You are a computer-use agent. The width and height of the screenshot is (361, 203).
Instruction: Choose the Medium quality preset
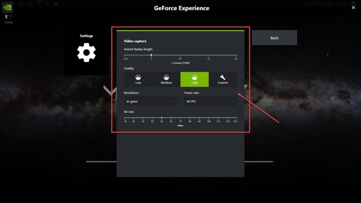point(166,79)
